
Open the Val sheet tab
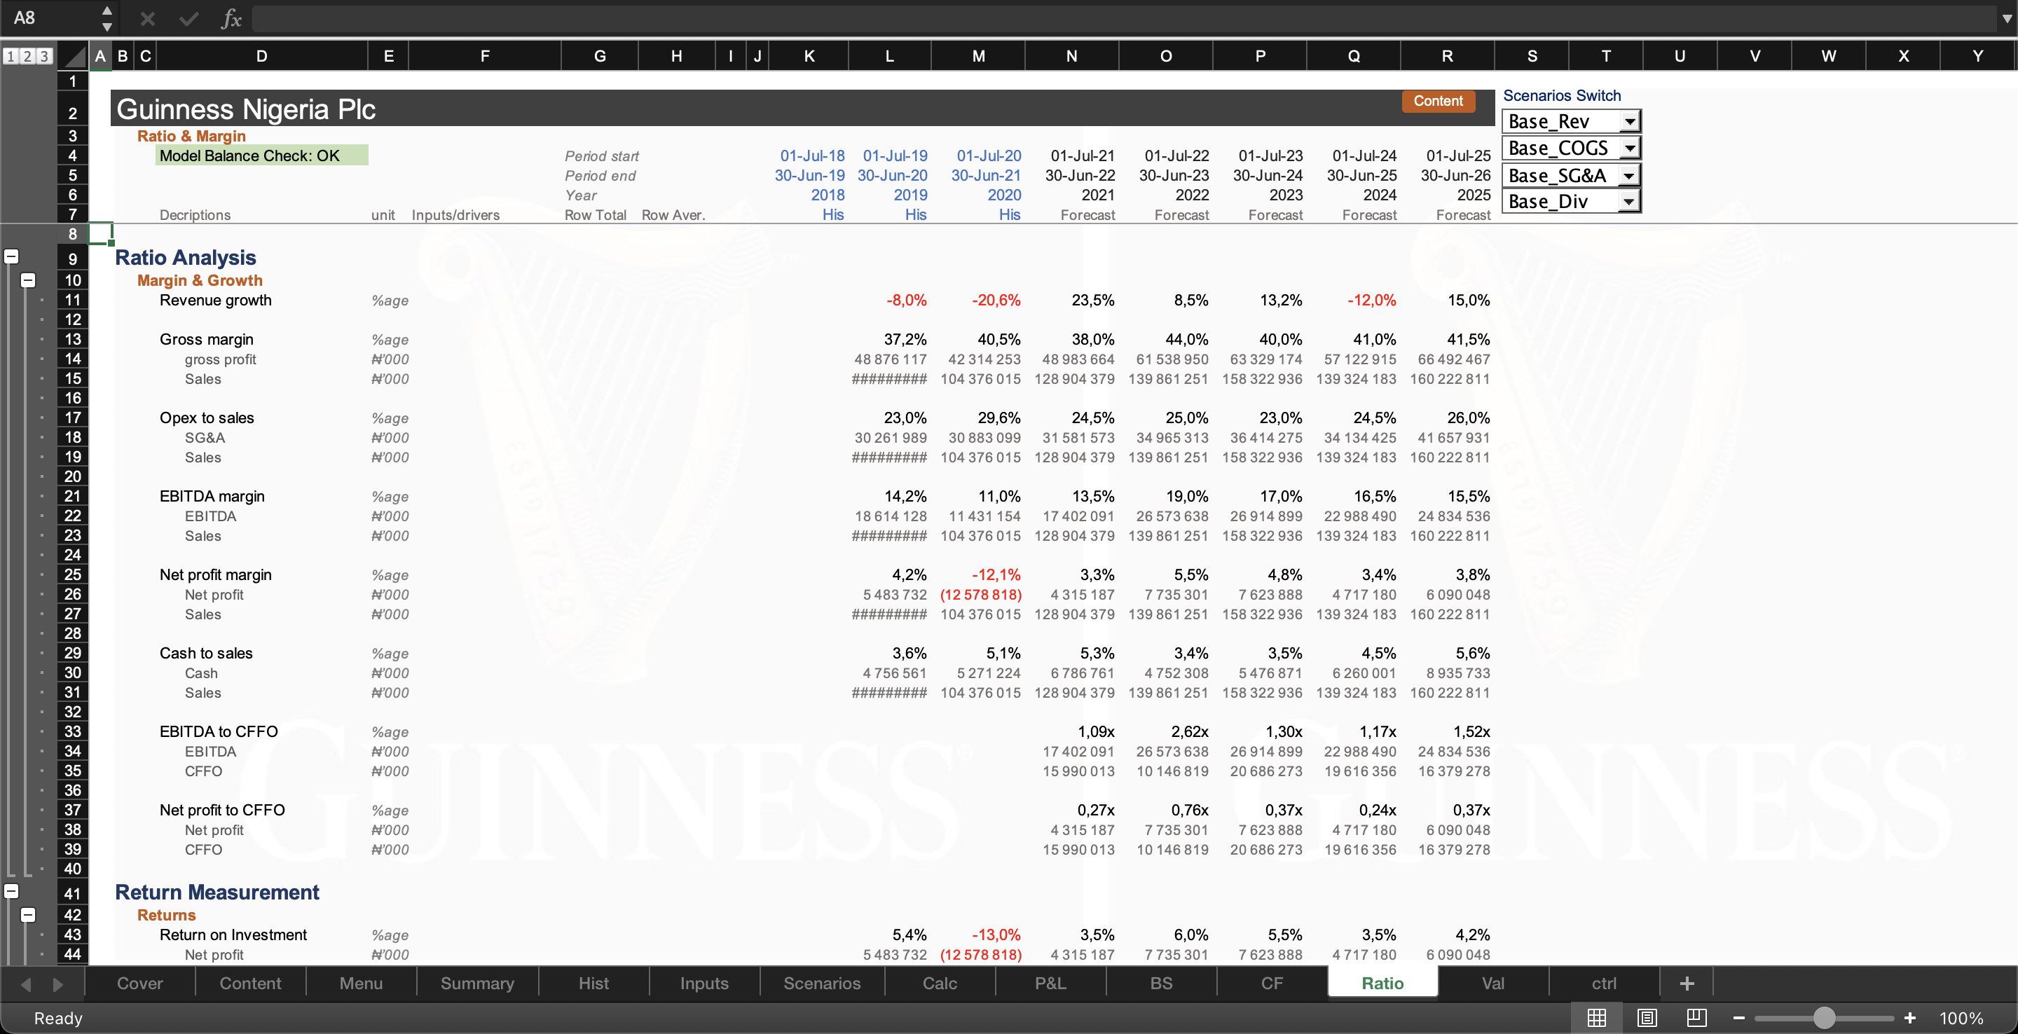click(x=1492, y=983)
